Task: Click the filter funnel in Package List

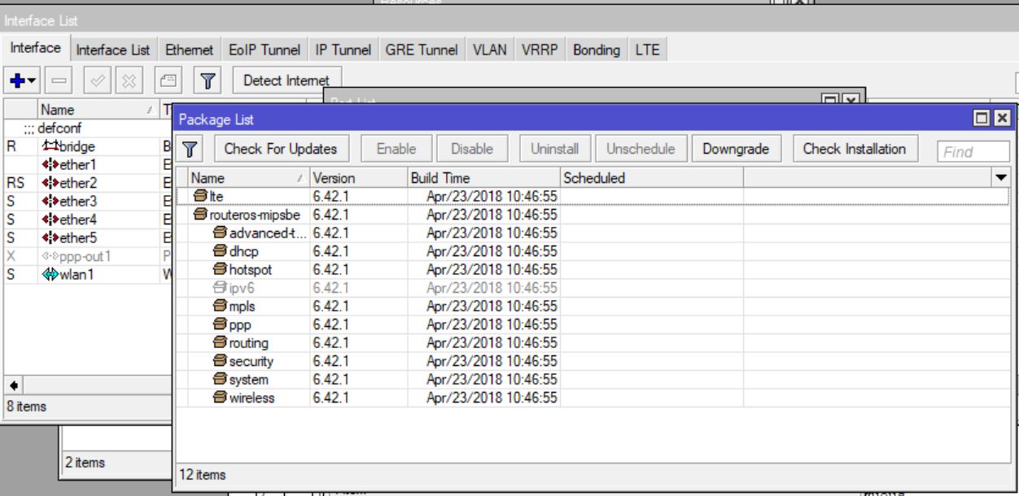Action: pyautogui.click(x=190, y=149)
